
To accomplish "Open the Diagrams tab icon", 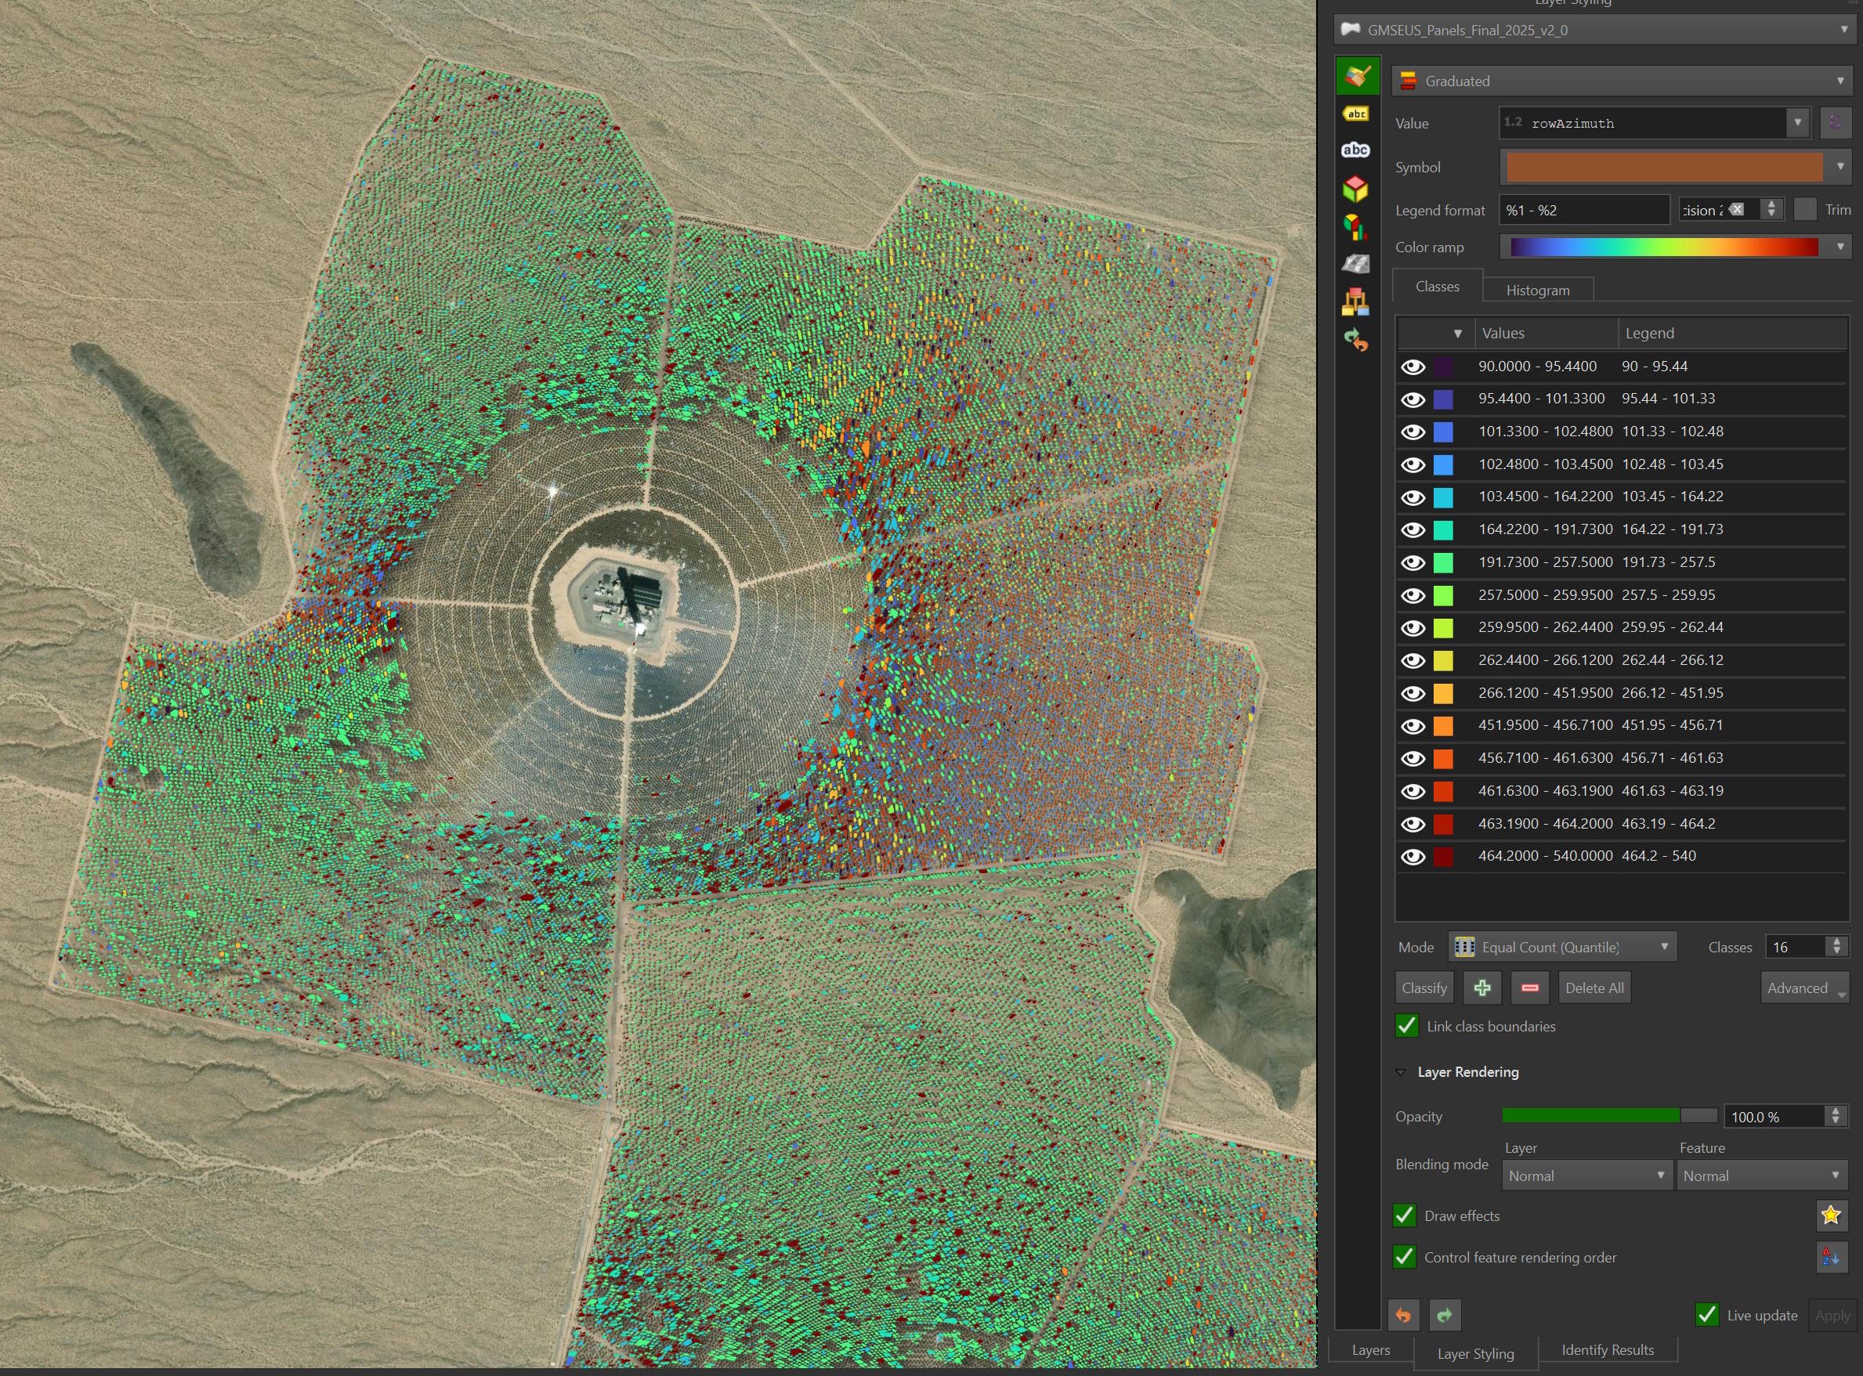I will click(x=1355, y=226).
